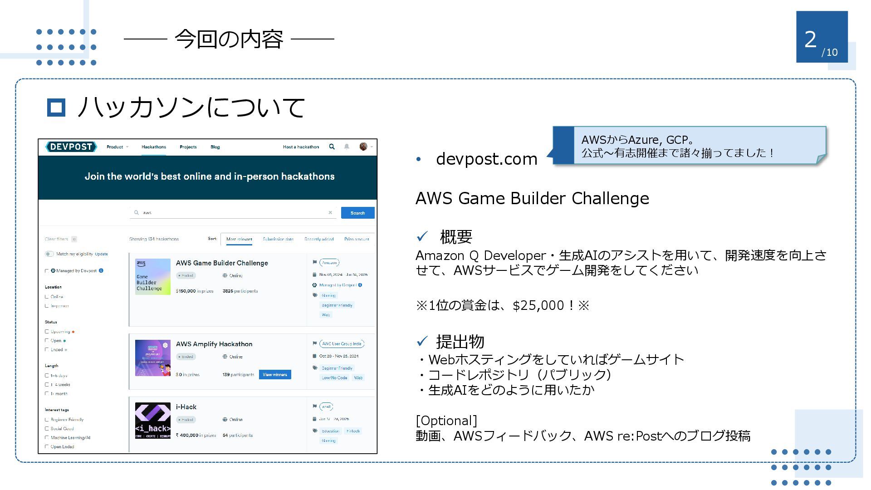Viewport: 871px width, 490px height.
Task: Click the magnifier icon inside the search field
Action: pos(136,212)
